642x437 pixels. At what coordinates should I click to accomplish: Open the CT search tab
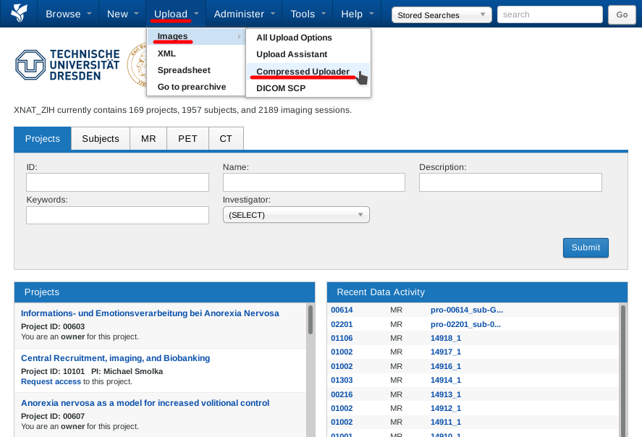coord(226,138)
